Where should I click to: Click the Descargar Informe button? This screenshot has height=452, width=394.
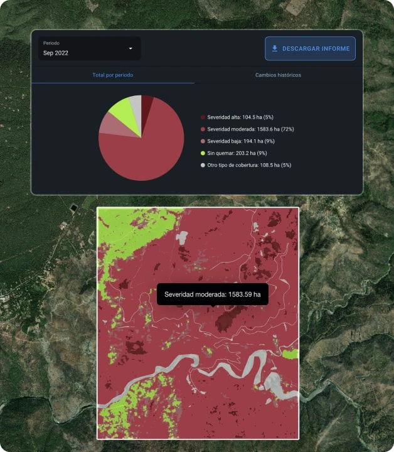point(310,48)
